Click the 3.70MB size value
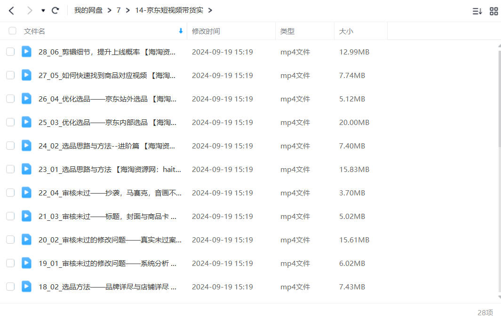Image resolution: width=501 pixels, height=319 pixels. click(x=352, y=193)
